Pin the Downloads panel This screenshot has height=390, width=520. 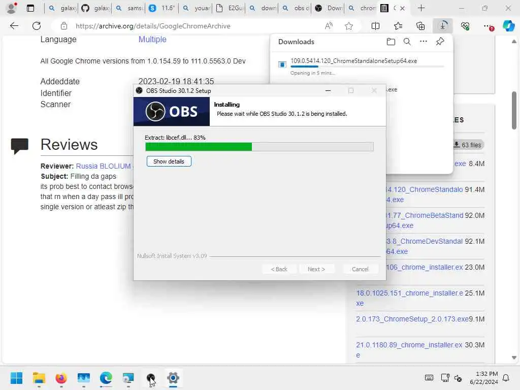click(x=440, y=42)
